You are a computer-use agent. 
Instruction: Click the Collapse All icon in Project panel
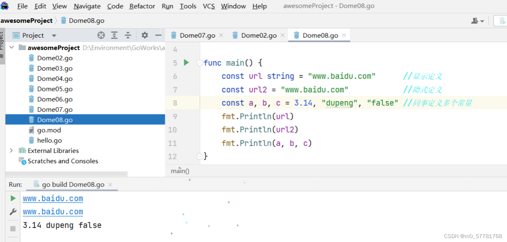(128, 35)
